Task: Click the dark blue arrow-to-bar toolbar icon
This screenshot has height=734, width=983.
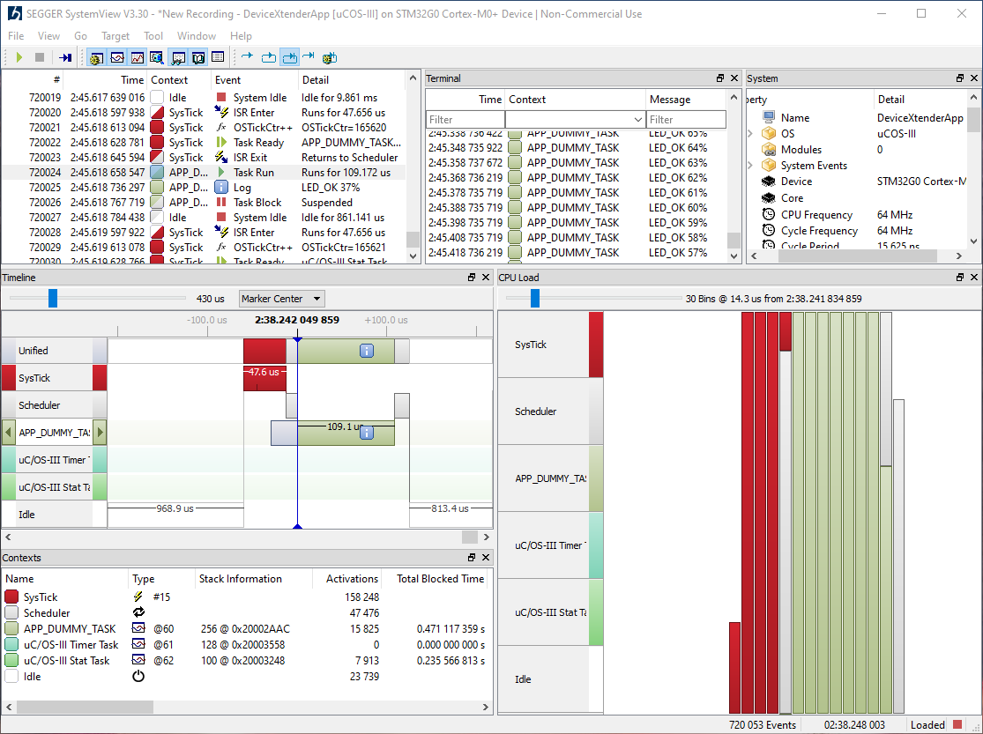Action: point(65,57)
